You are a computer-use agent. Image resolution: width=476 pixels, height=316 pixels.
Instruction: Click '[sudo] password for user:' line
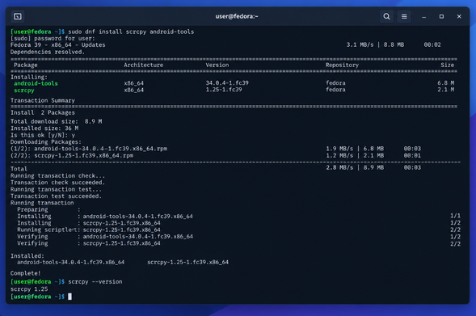pyautogui.click(x=53, y=38)
